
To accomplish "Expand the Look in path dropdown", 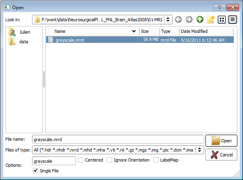I will pos(168,19).
